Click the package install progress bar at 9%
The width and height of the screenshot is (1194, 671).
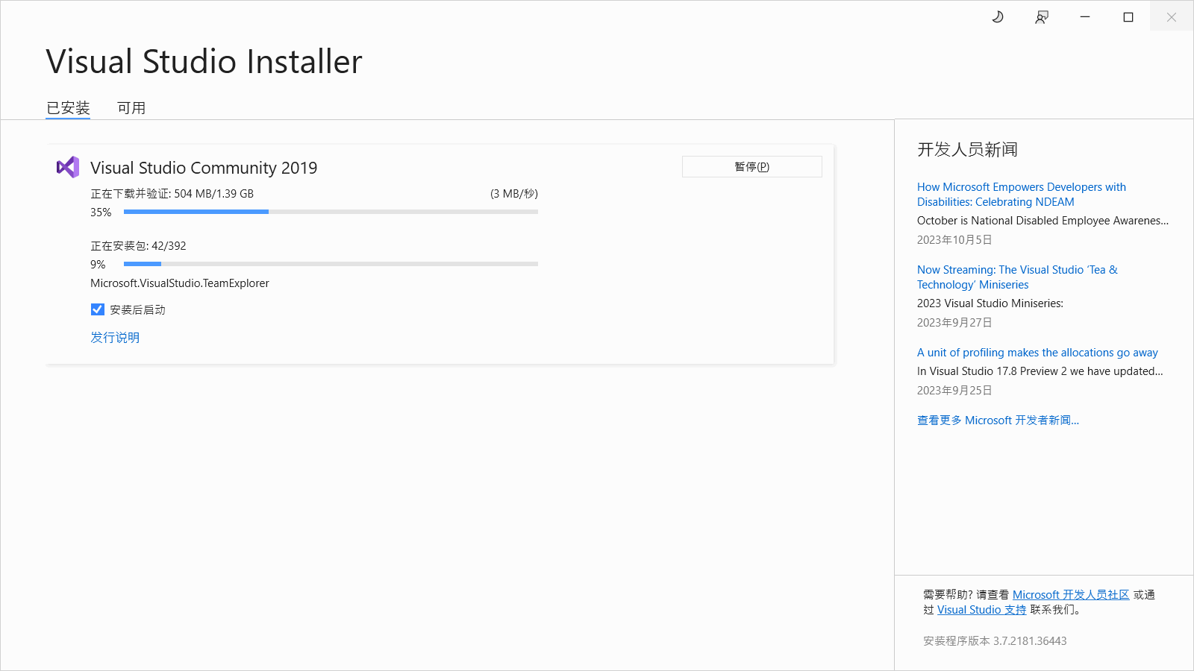(x=331, y=264)
